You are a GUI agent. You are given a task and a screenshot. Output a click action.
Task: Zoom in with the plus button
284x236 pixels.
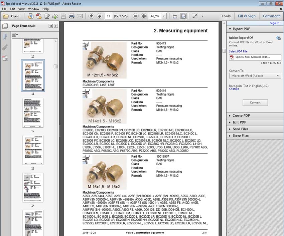coord(144,16)
